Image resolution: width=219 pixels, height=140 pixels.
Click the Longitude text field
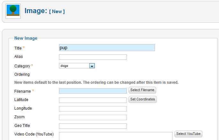(93, 109)
